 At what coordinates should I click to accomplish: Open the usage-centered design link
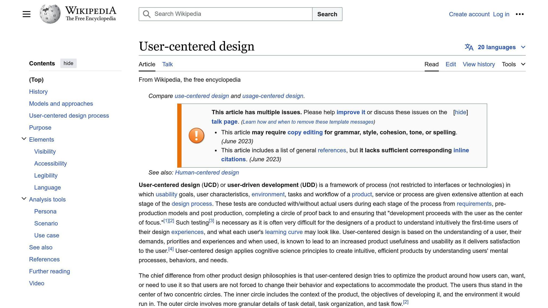pos(273,96)
